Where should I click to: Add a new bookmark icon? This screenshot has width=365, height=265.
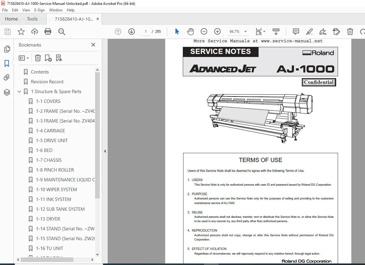pyautogui.click(x=48, y=58)
